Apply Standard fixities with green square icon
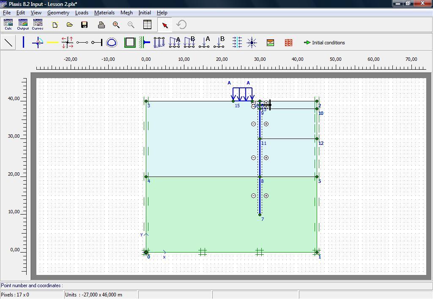 (130, 42)
